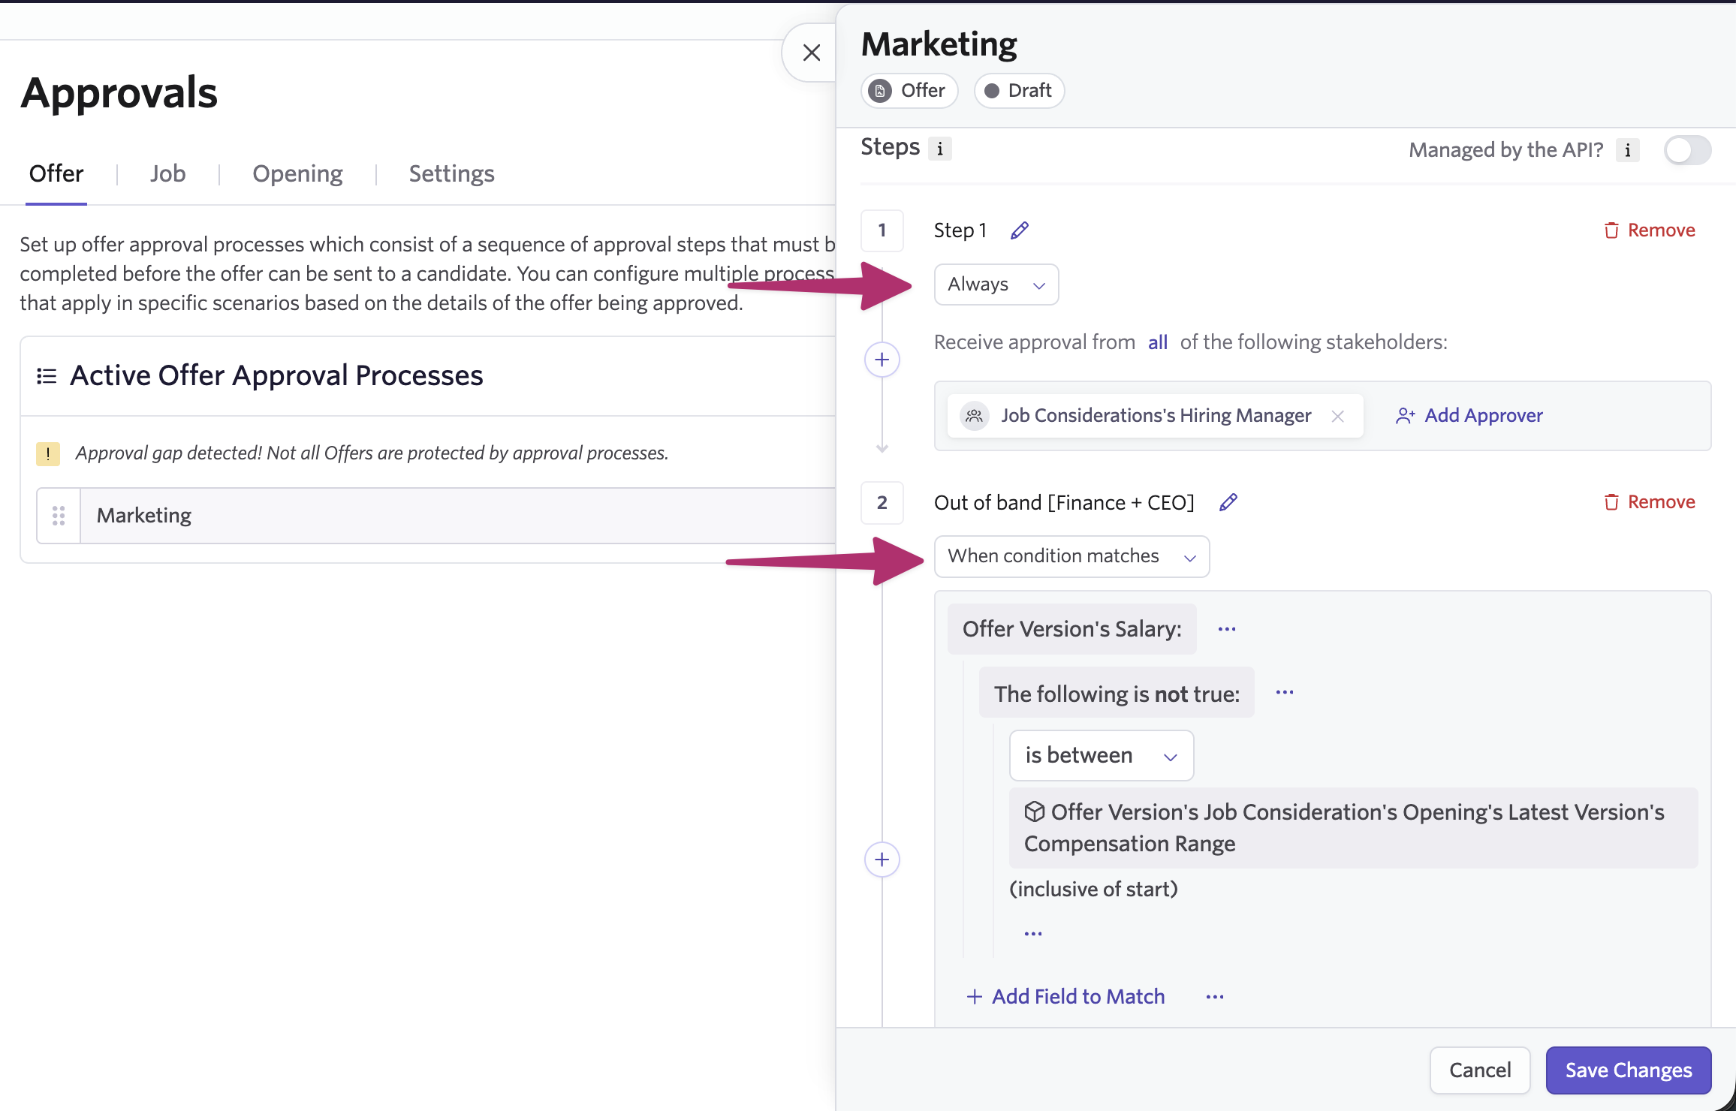The width and height of the screenshot is (1736, 1111).
Task: Select the Marketing approval process row
Action: tap(451, 516)
